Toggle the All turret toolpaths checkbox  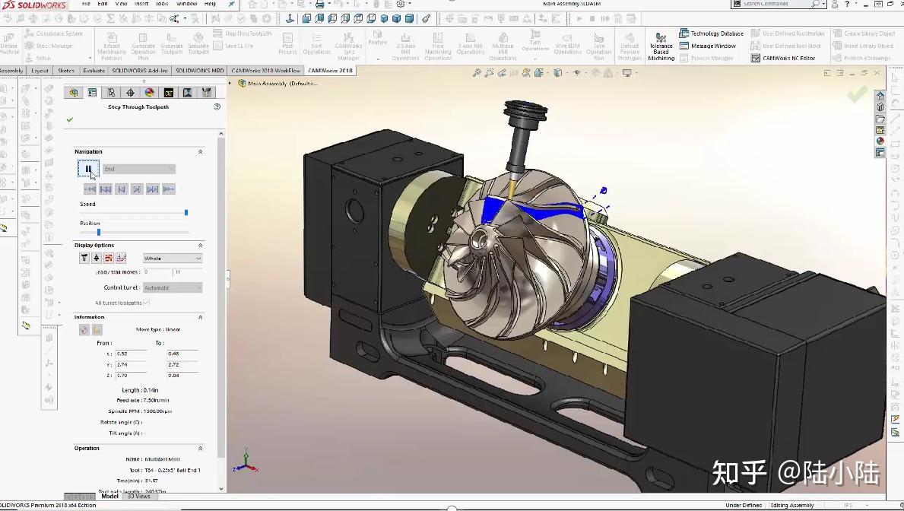click(147, 302)
